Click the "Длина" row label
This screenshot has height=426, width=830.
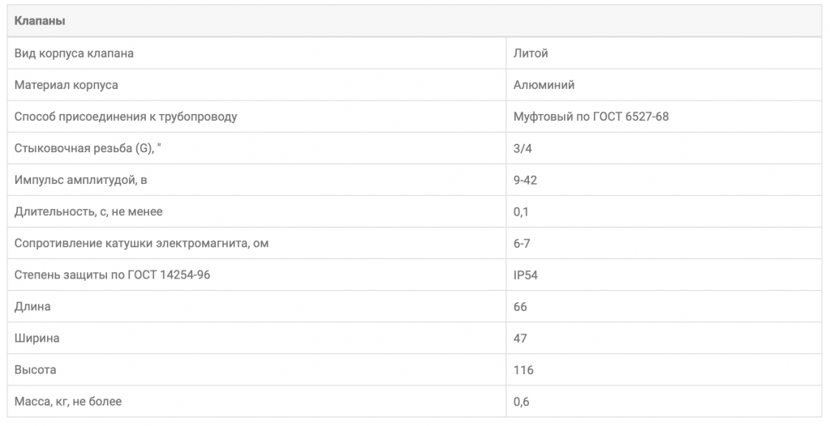pyautogui.click(x=32, y=306)
